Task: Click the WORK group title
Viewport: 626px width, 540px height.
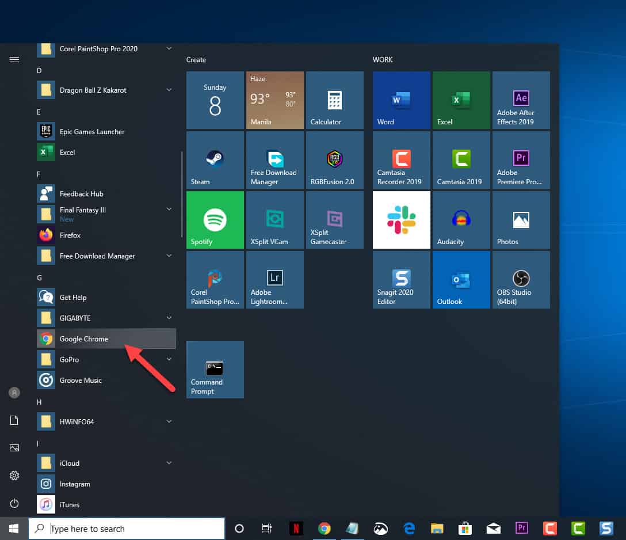Action: click(x=383, y=59)
